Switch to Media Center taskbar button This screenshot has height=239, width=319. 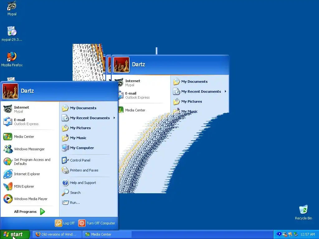click(107, 234)
